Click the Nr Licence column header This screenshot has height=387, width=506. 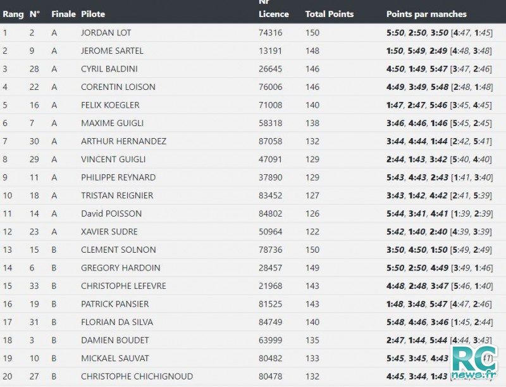pos(274,9)
